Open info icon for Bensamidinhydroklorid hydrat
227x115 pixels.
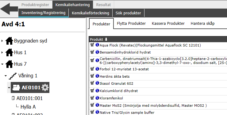(97, 52)
